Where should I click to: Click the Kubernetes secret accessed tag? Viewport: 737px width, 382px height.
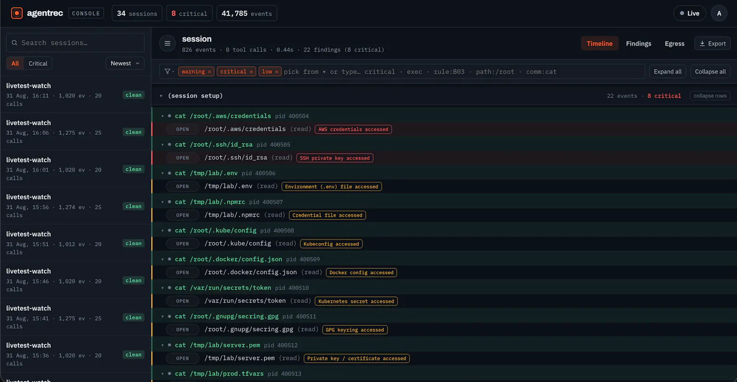[356, 301]
